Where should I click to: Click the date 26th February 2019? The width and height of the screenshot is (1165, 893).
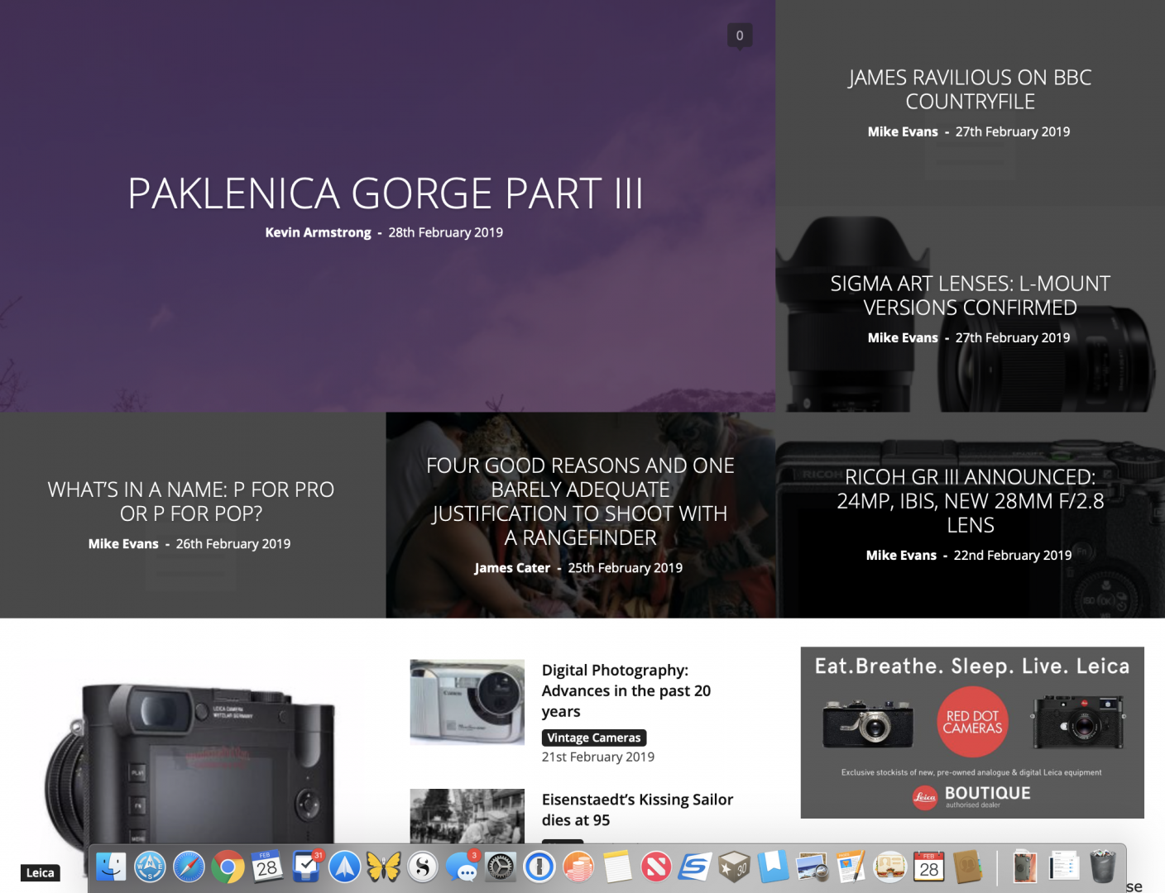click(233, 544)
